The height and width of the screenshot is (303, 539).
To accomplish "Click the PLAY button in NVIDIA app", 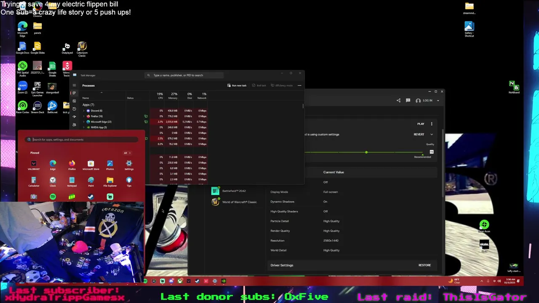I will 421,124.
